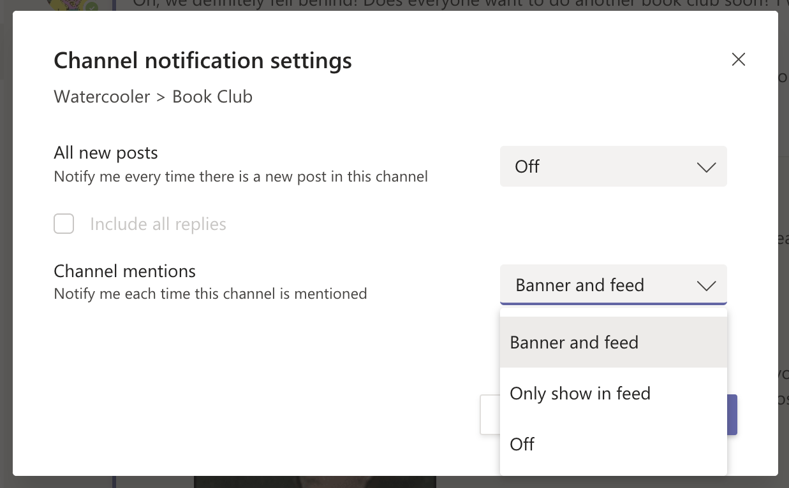Screen dimensions: 789x488
Task: Collapse the Channel mentions dropdown
Action: 613,285
